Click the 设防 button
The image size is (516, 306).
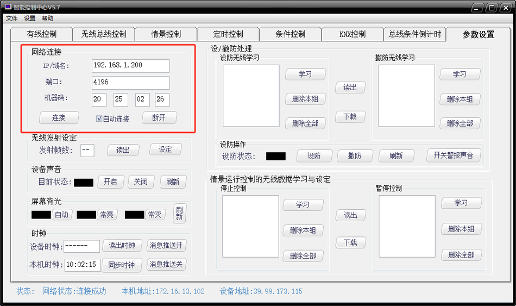(x=314, y=156)
